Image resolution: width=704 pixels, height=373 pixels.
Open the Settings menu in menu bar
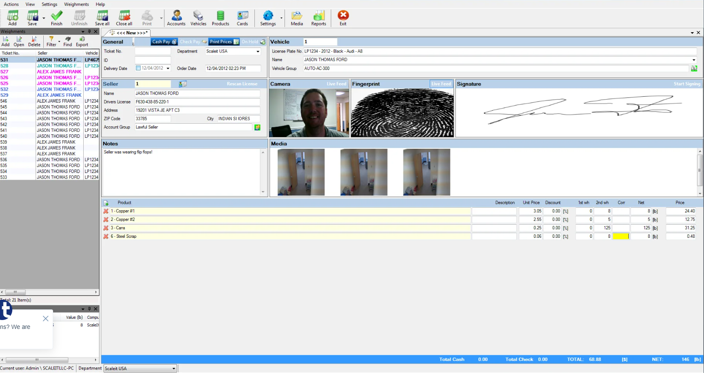(49, 4)
